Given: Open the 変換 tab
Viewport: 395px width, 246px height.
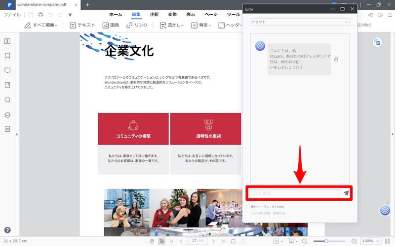Looking at the screenshot, I should tap(172, 15).
